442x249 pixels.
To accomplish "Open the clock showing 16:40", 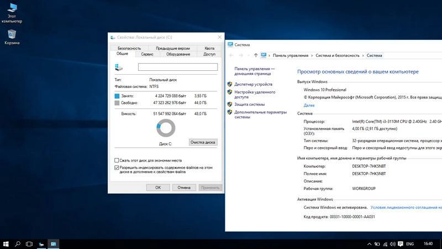I will pos(428,243).
